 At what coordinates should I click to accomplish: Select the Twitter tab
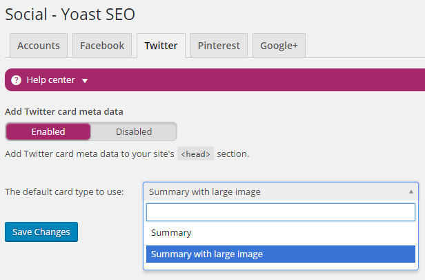[x=161, y=46]
